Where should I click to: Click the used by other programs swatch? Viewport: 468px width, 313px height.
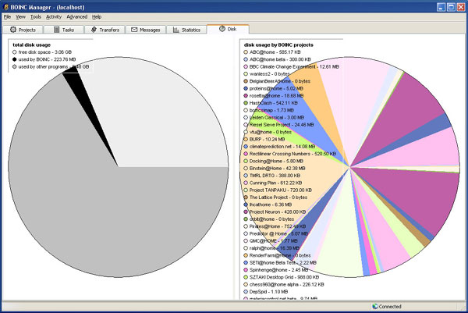(x=14, y=67)
